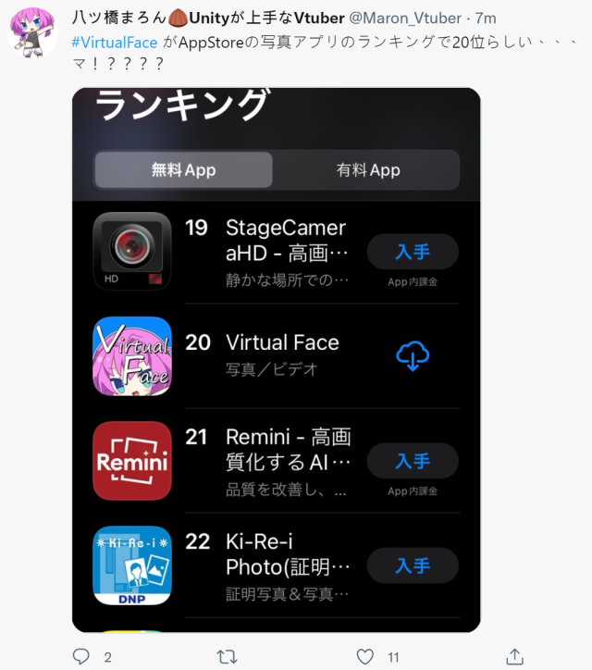The image size is (592, 670).
Task: Tap the cloud download icon for Virtual Face
Action: tap(413, 355)
